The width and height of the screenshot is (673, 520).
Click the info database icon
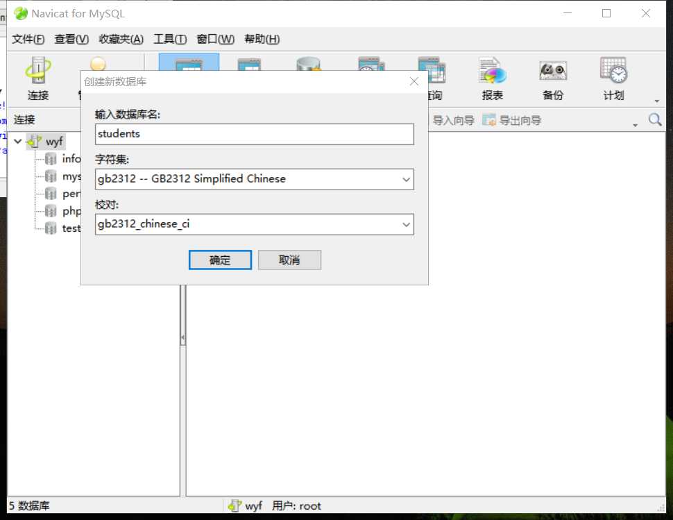[51, 159]
